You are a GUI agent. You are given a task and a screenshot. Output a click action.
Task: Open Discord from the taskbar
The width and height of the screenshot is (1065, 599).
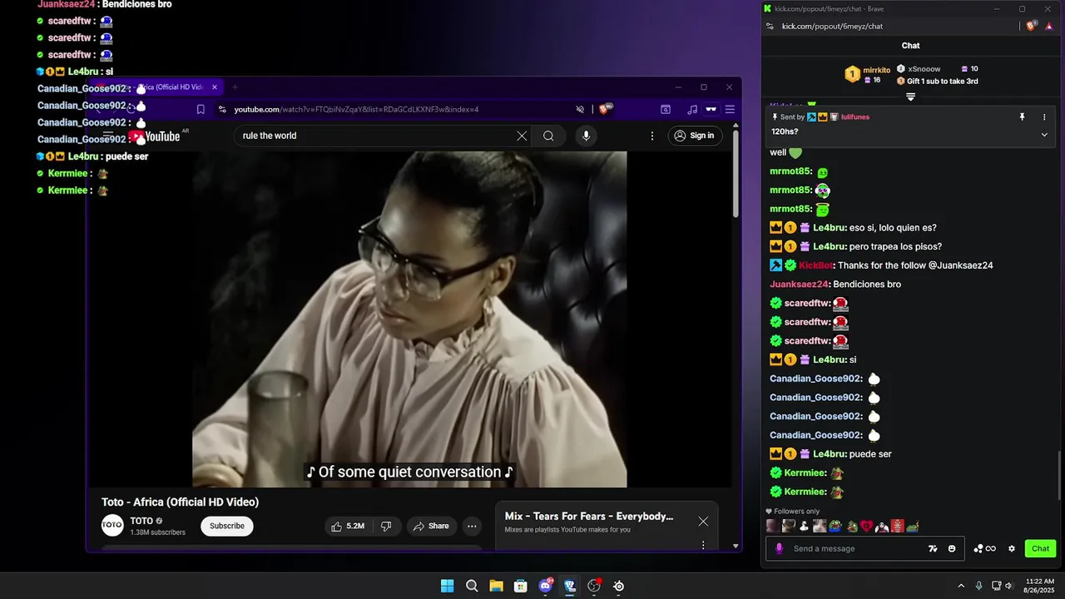[x=545, y=586]
